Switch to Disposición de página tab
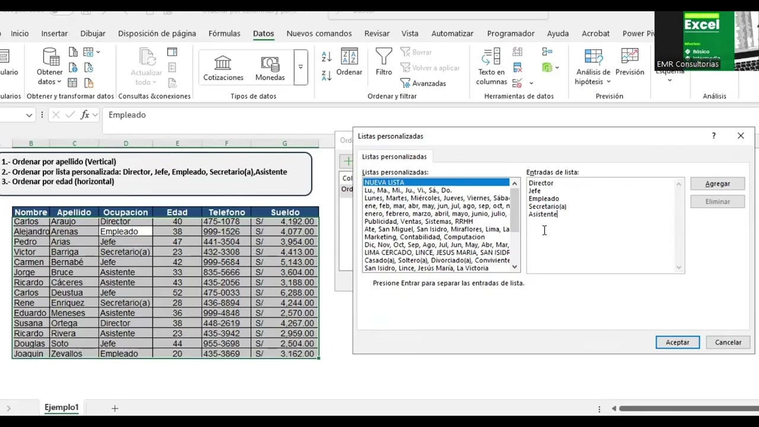759x427 pixels. pos(157,34)
